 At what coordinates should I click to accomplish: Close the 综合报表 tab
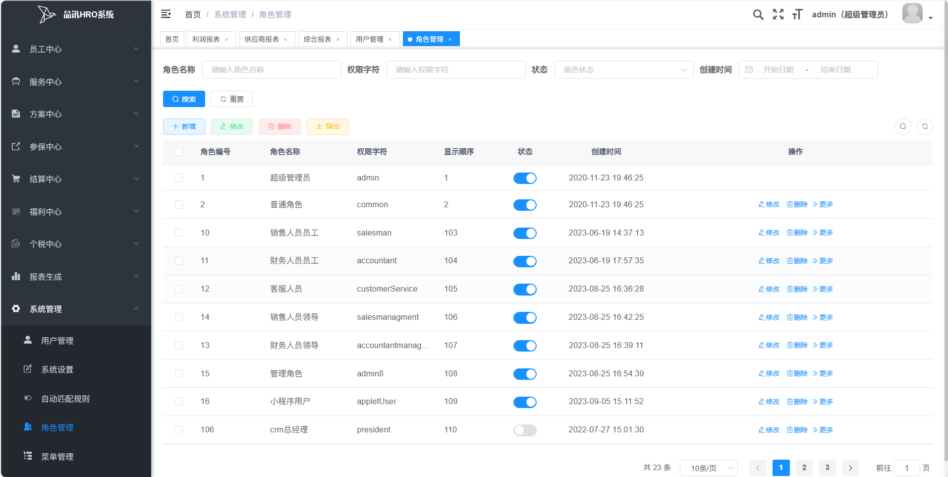[x=338, y=40]
